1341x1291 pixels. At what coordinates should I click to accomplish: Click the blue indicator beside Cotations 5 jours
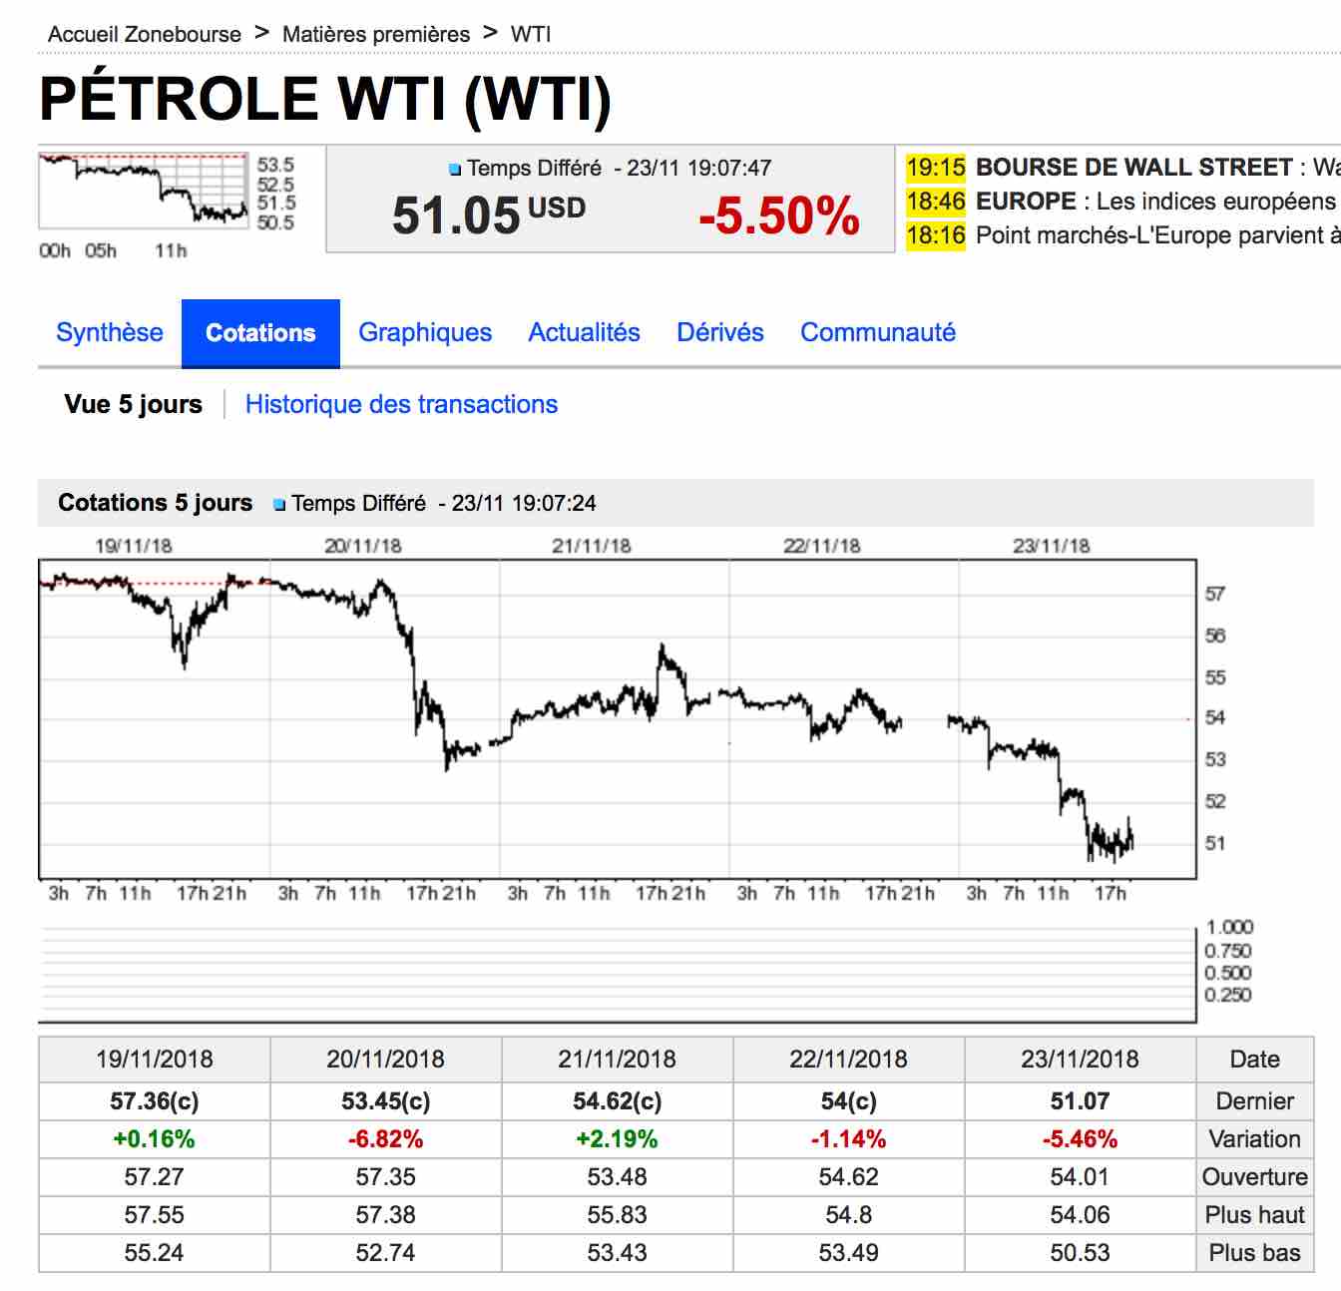click(x=279, y=505)
